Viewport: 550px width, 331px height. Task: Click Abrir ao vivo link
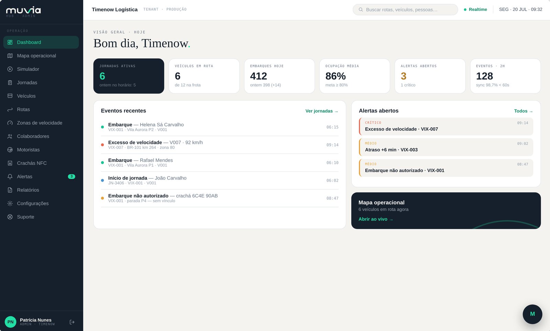coord(376,219)
